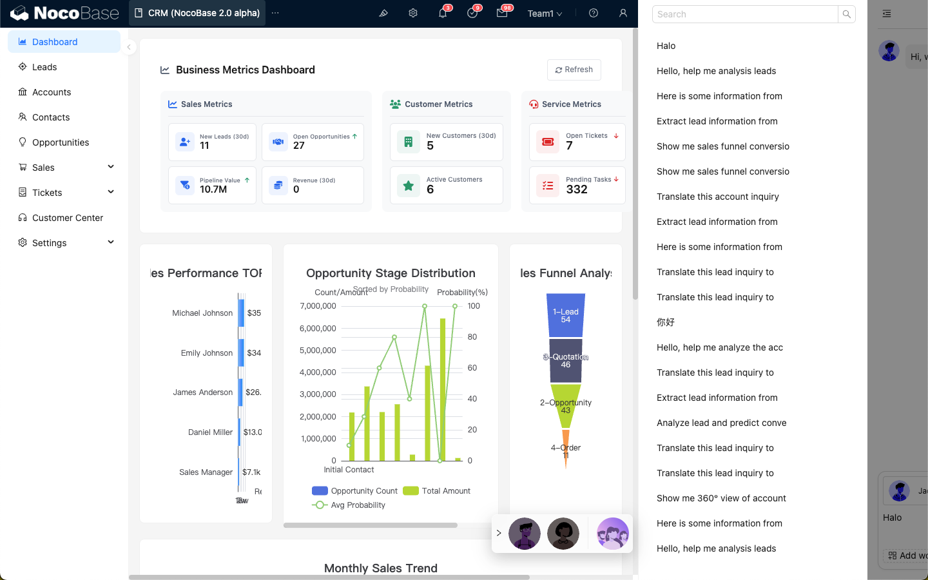
Task: Open 'Translate this account inquiry' conversation
Action: [x=717, y=197]
